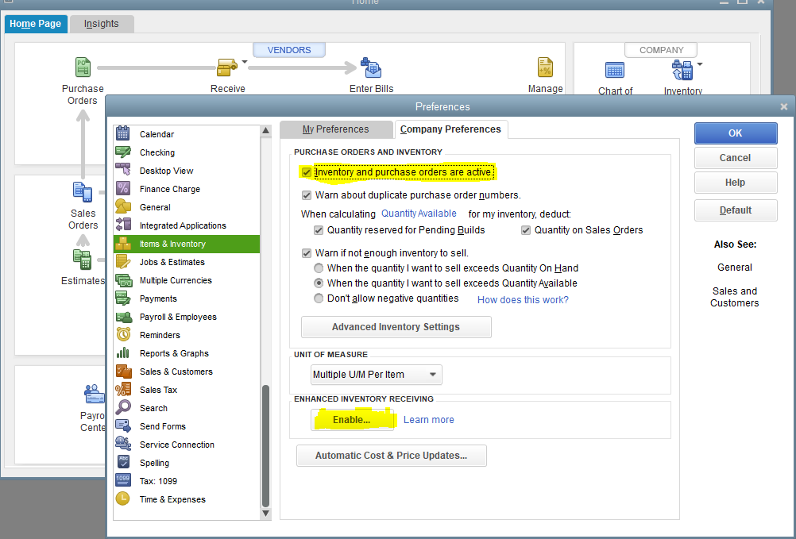Uncheck Quantity on Sales Orders
This screenshot has height=539, width=796.
pos(526,230)
